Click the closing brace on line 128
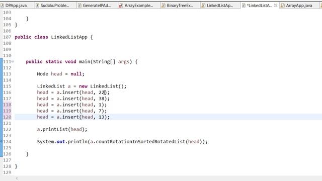 pyautogui.click(x=16, y=166)
